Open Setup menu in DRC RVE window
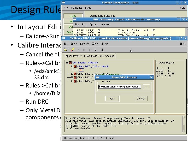 click(104, 44)
